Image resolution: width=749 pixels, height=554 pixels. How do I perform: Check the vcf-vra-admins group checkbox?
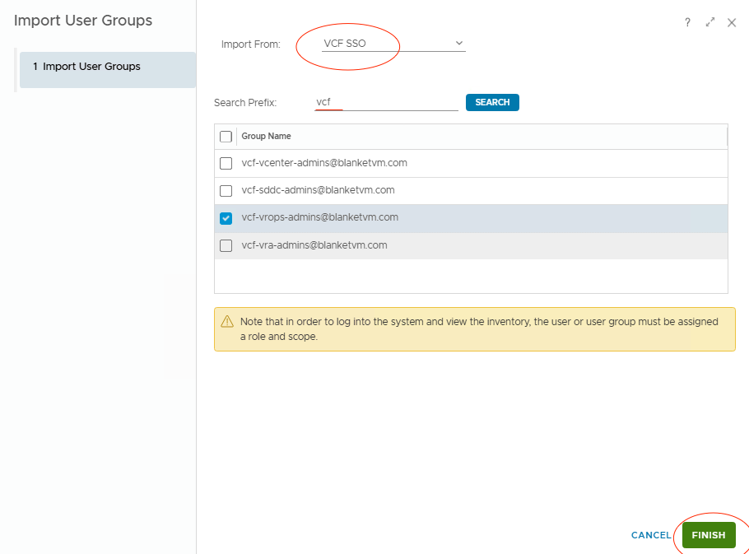click(226, 245)
